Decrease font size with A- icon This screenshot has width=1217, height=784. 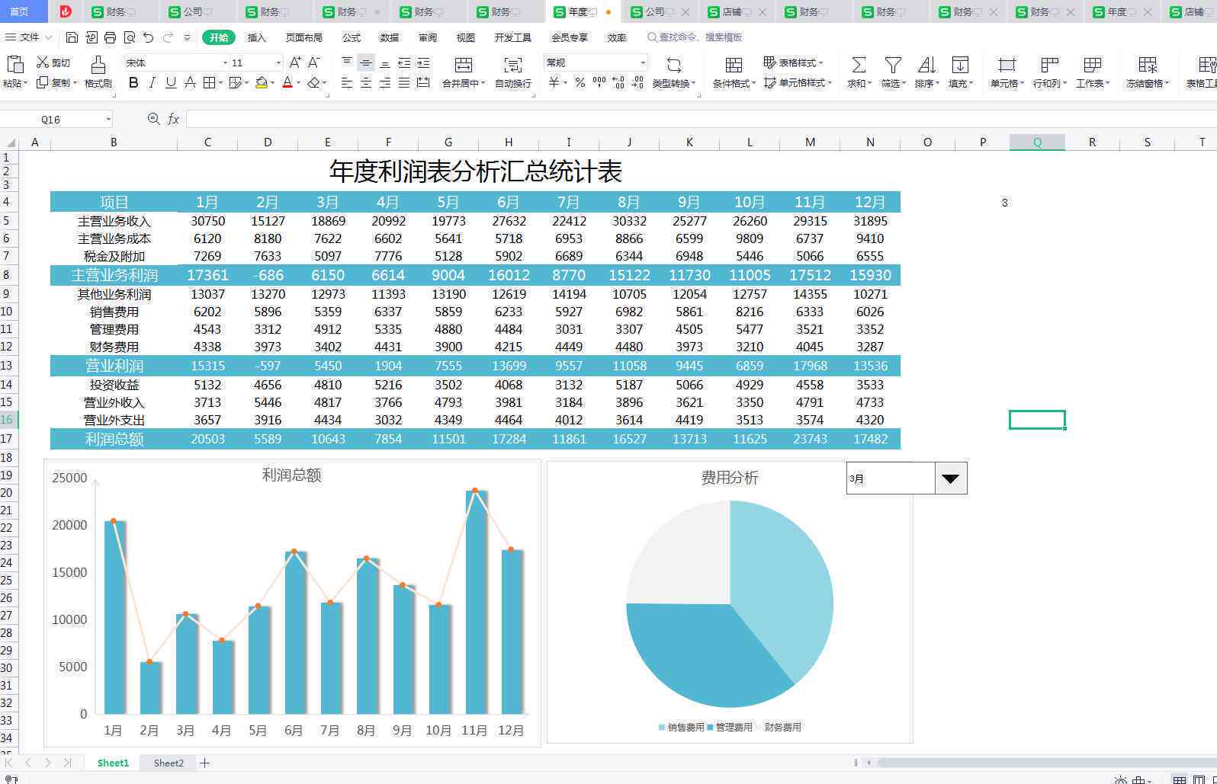[313, 62]
